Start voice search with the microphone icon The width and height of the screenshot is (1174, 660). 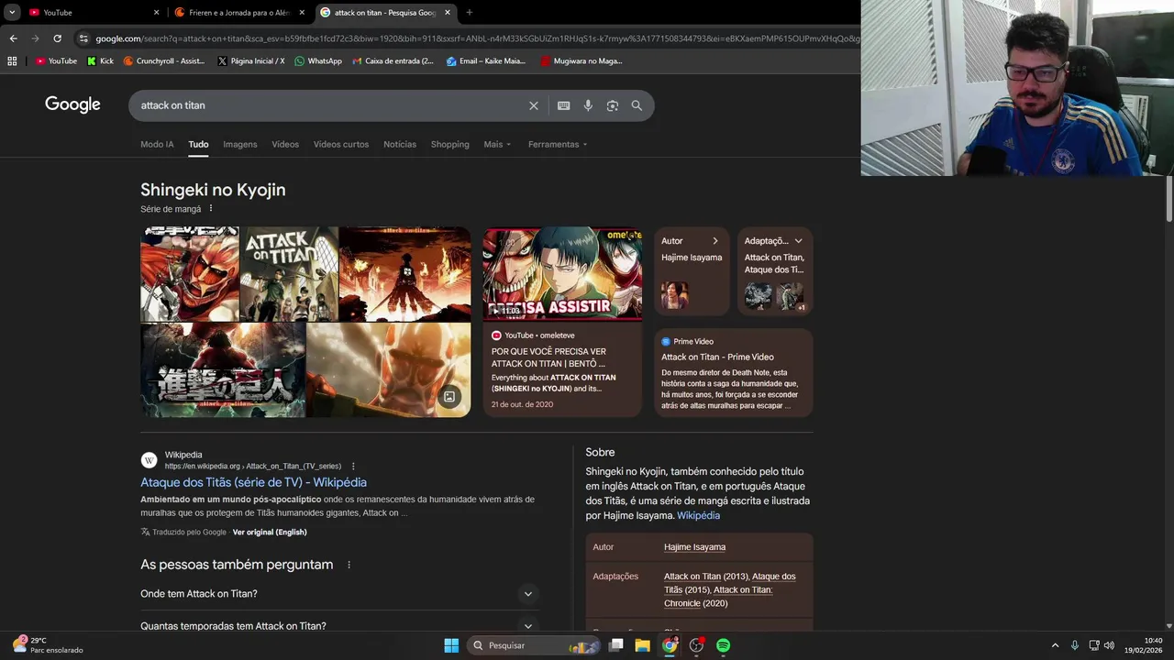click(x=588, y=105)
